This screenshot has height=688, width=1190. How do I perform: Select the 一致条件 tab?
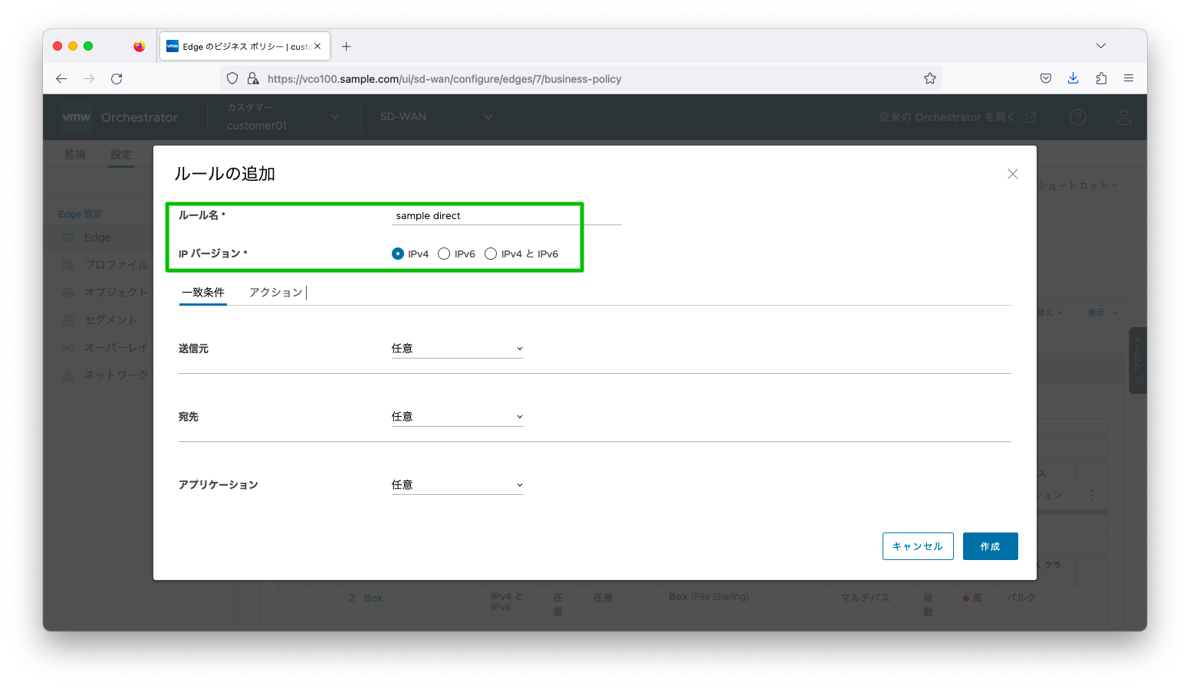[x=203, y=293]
